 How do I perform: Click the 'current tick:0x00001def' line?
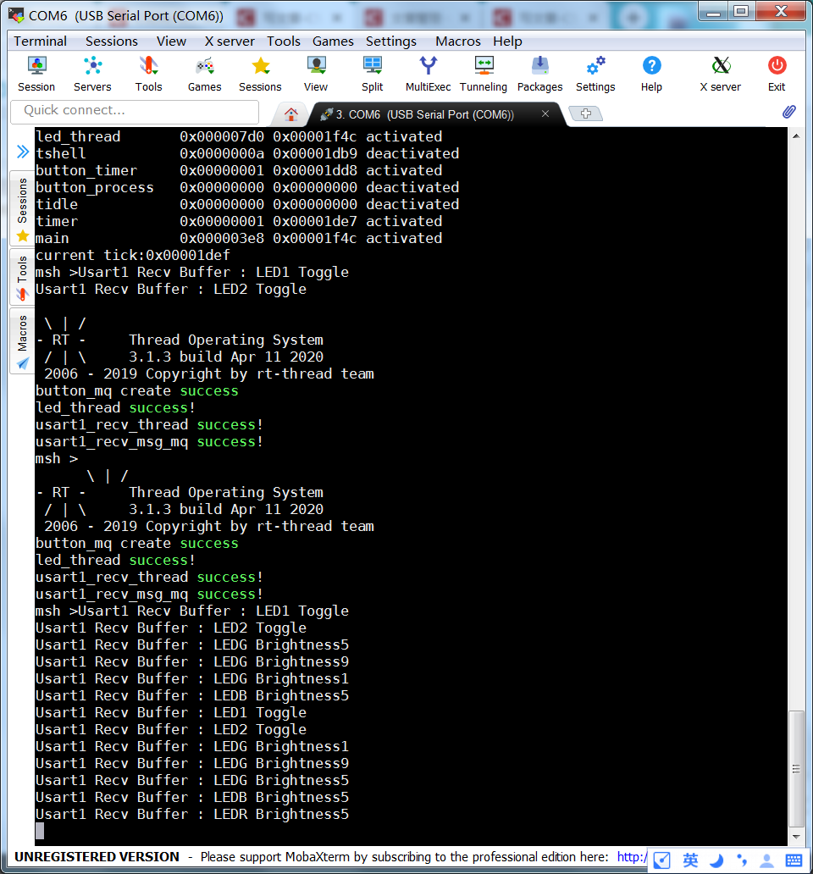[133, 255]
